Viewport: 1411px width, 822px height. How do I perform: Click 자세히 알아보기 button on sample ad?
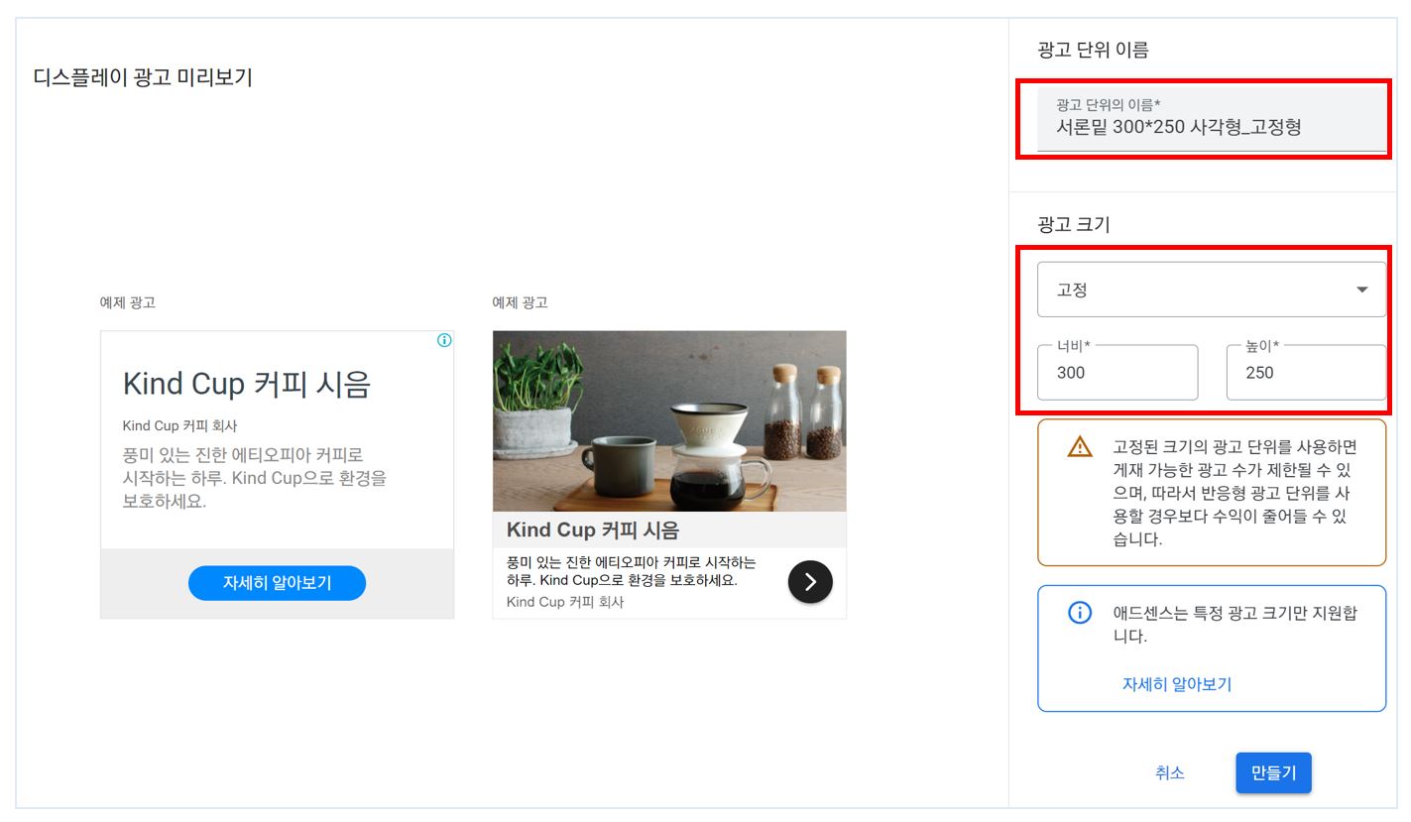tap(277, 583)
